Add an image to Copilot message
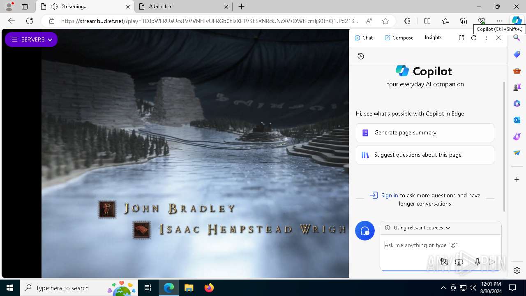Image resolution: width=526 pixels, height=296 pixels. tap(444, 262)
